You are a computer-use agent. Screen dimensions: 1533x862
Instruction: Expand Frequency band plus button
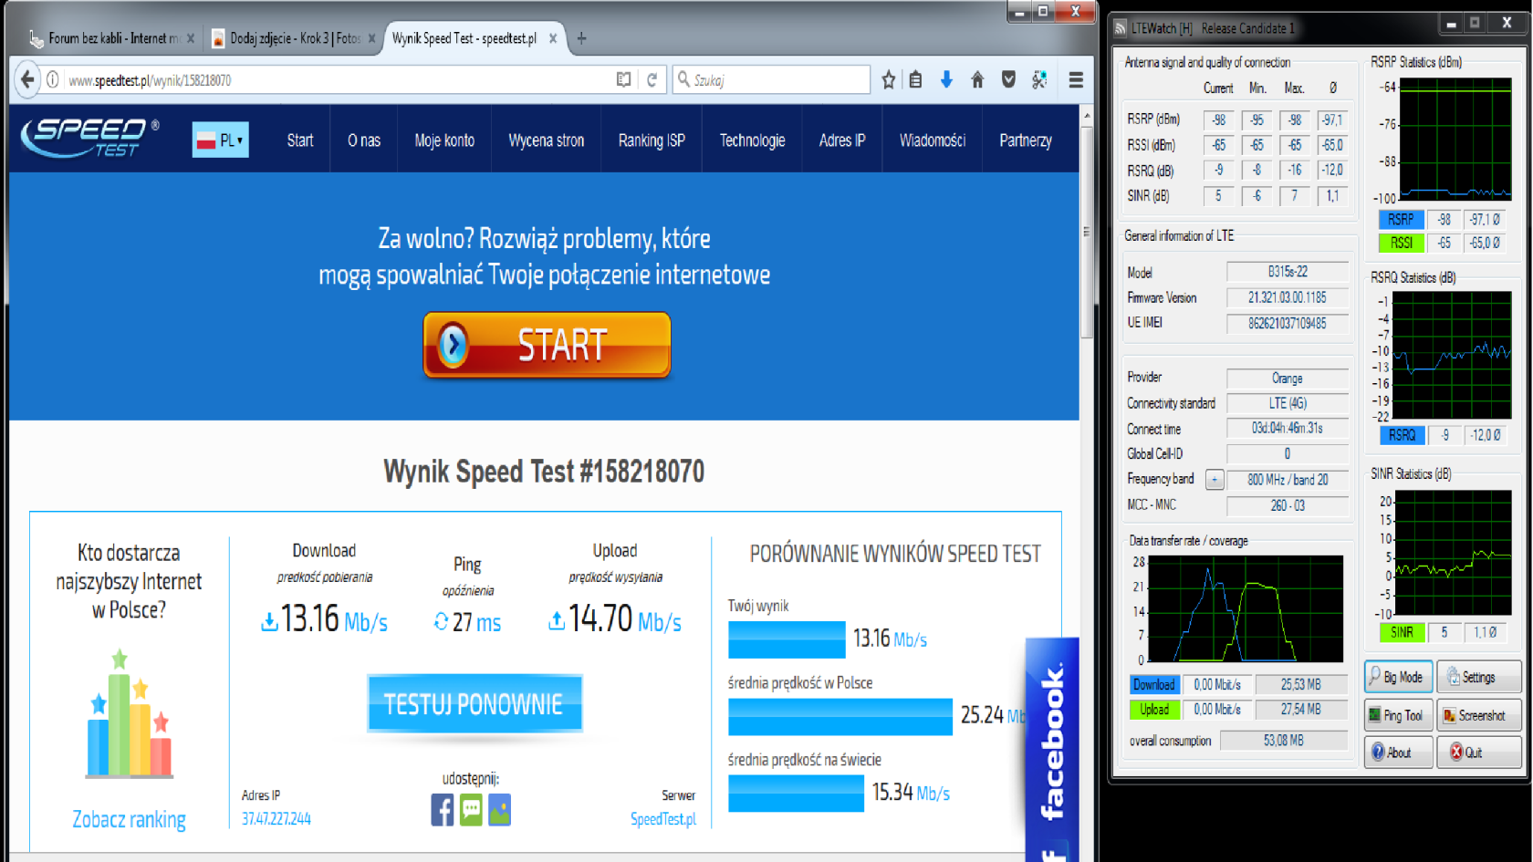point(1215,480)
